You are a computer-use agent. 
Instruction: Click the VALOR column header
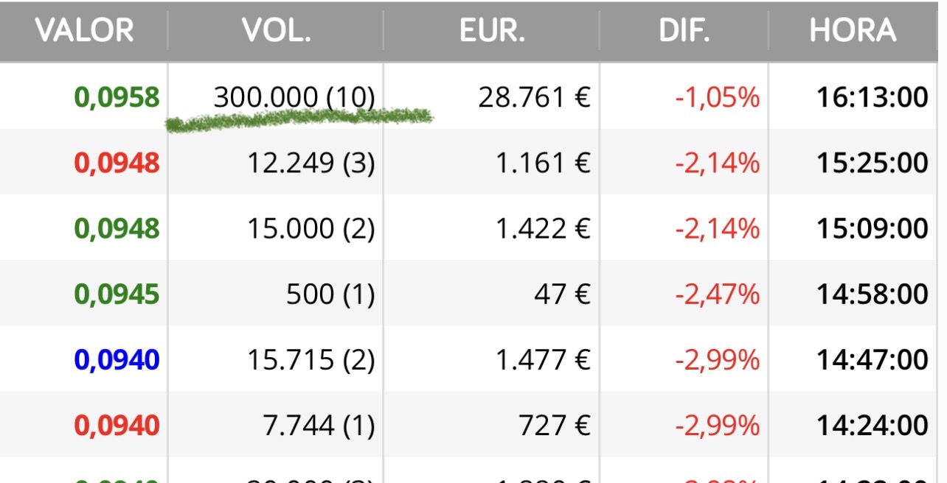tap(84, 31)
